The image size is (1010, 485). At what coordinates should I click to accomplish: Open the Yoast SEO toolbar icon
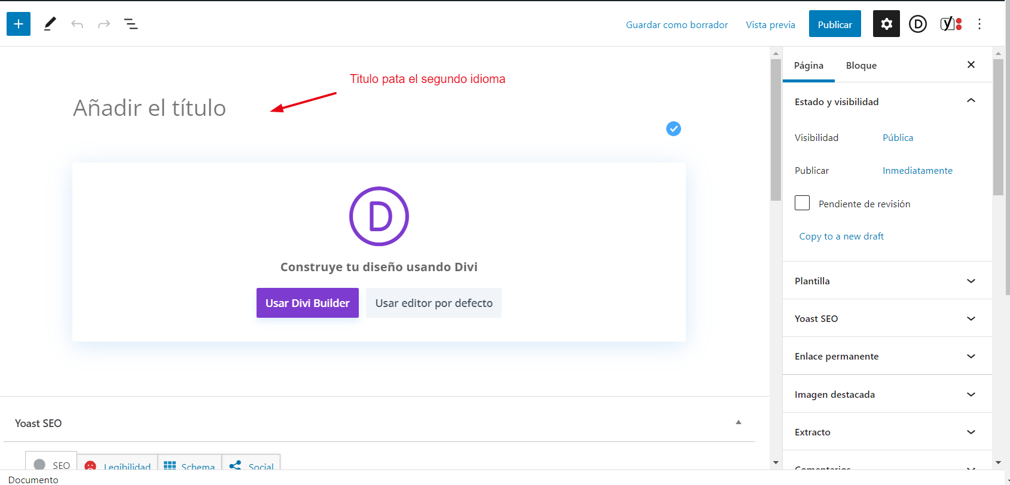click(951, 24)
